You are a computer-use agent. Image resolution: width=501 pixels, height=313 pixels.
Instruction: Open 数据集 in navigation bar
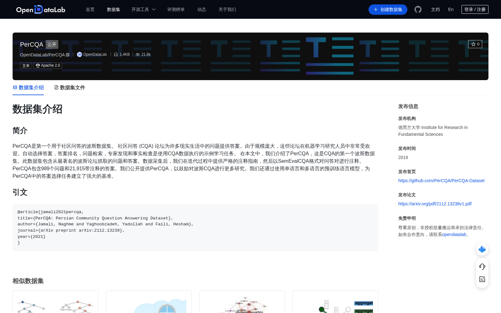114,9
